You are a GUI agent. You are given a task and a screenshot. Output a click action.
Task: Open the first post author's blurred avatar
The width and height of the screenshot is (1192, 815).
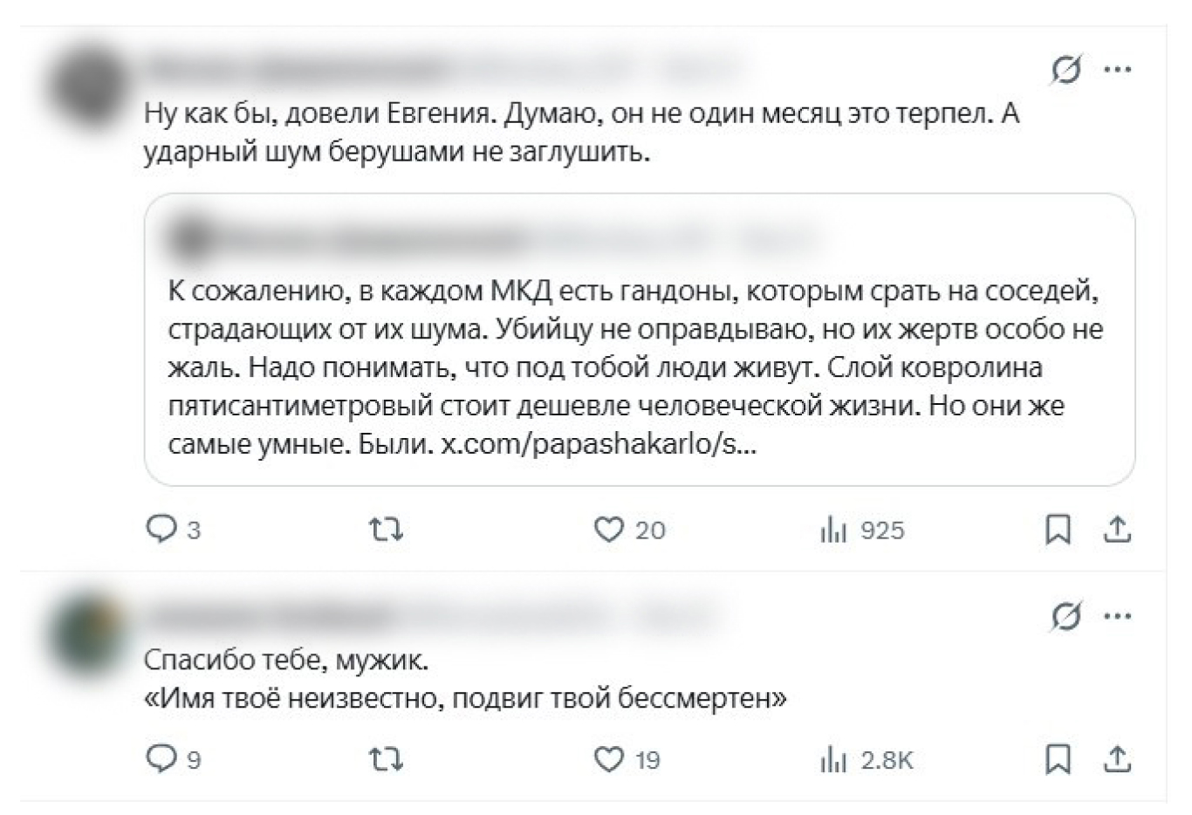click(x=86, y=86)
